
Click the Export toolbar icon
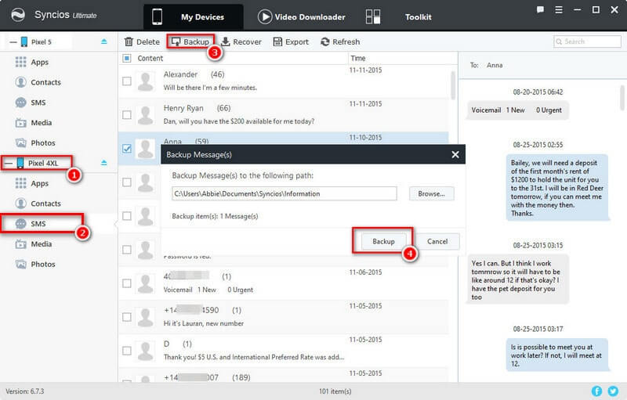click(277, 41)
